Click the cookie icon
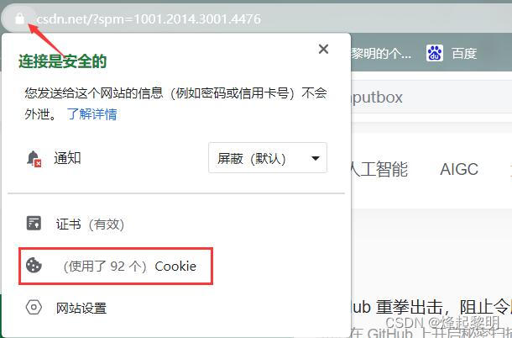This screenshot has height=338, width=512. coord(34,265)
